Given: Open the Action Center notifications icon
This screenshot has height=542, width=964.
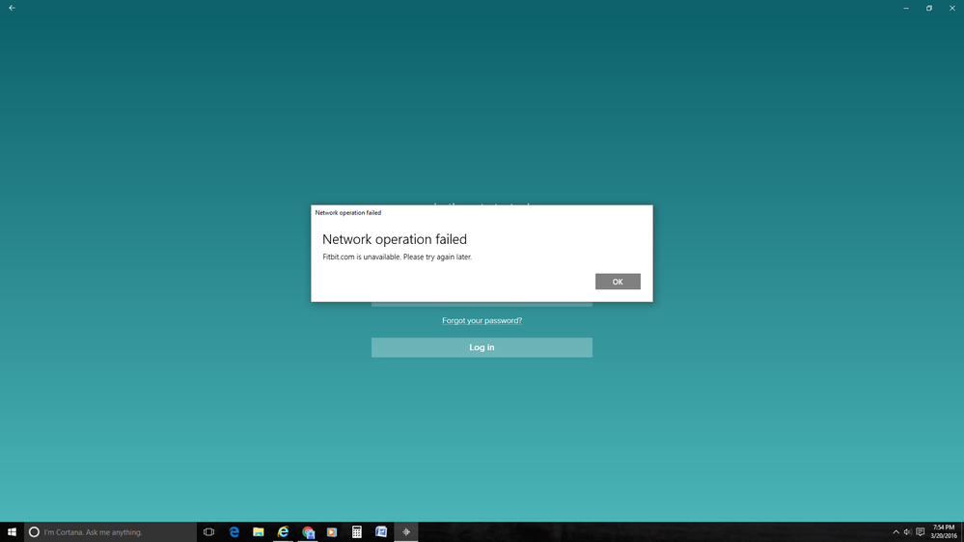Looking at the screenshot, I should [921, 532].
